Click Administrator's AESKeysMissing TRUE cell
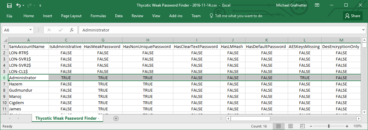 (305, 78)
